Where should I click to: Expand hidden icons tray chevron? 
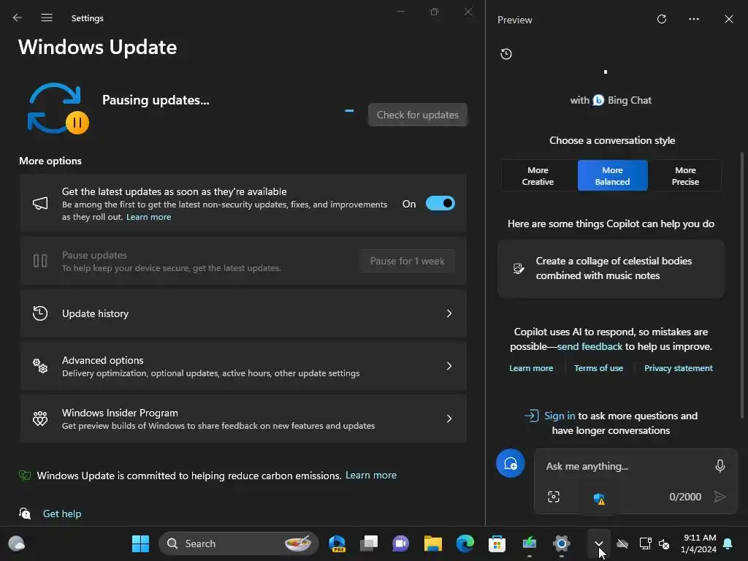coord(599,543)
